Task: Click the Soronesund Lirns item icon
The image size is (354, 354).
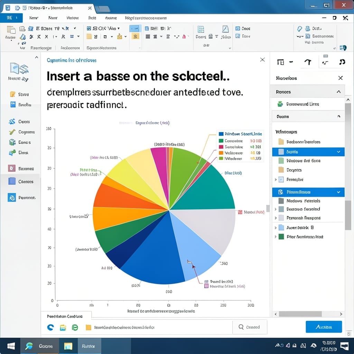Action: tap(280, 104)
